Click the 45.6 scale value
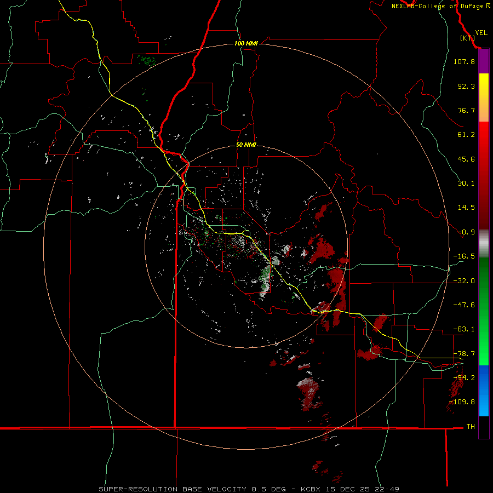 tap(466, 159)
